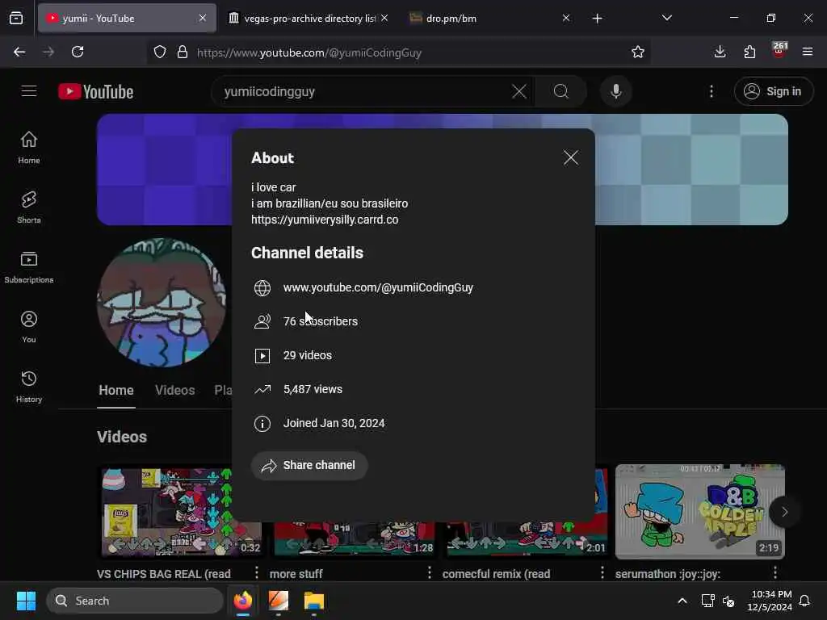827x620 pixels.
Task: Sign in to YouTube
Action: coord(773,92)
